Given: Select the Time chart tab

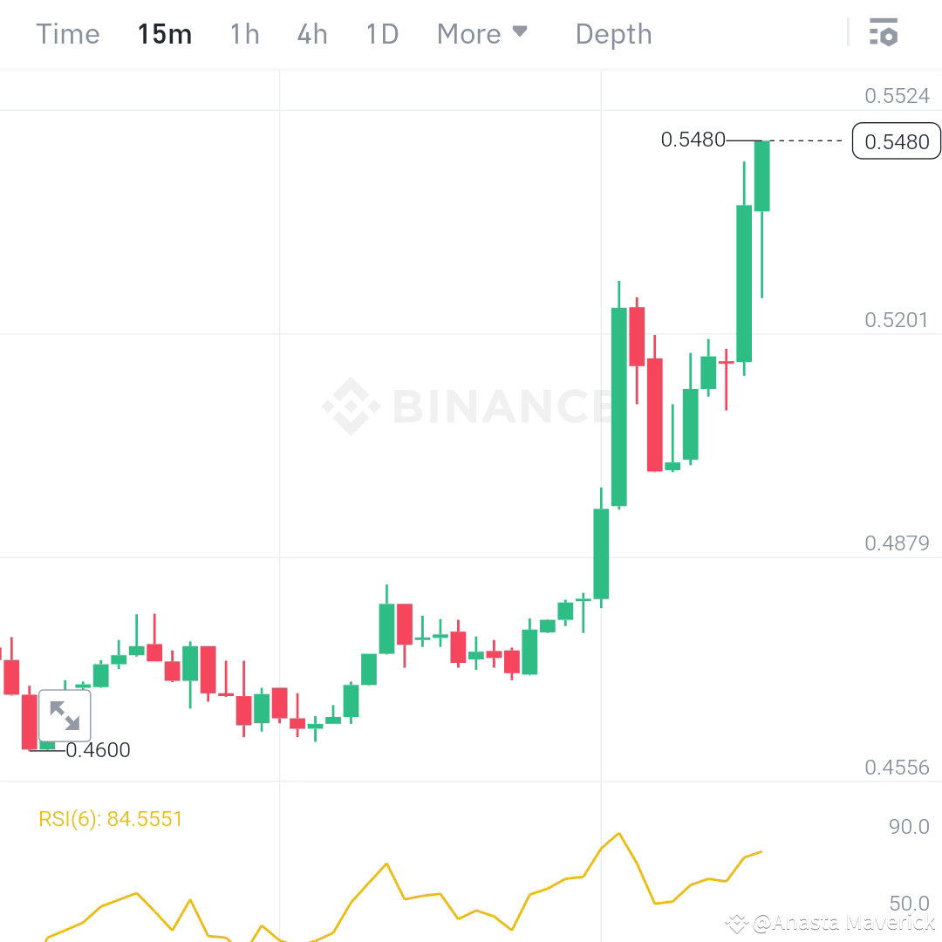Looking at the screenshot, I should click(x=67, y=33).
